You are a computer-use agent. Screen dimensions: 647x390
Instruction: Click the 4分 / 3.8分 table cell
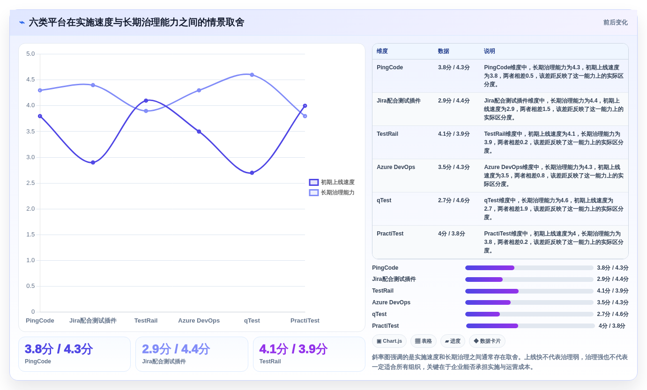452,234
